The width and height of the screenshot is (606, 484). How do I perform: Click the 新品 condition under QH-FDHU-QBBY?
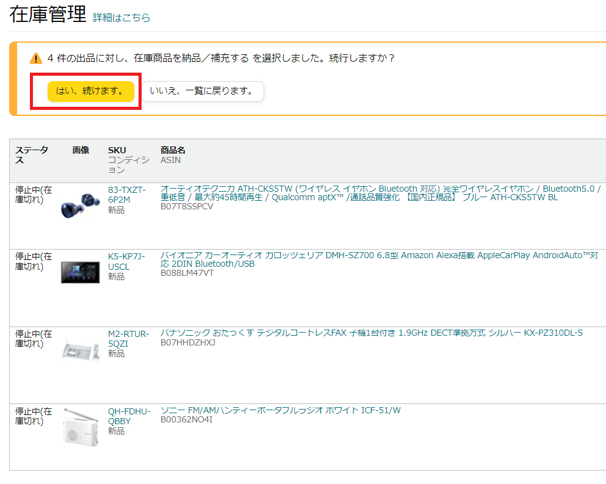point(117,431)
